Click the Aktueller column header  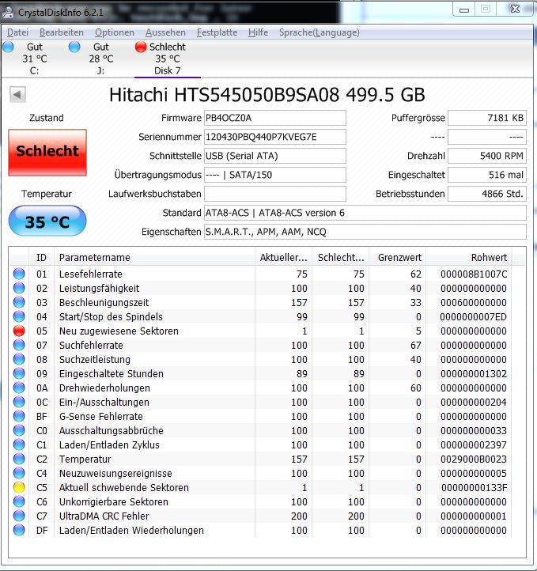[284, 258]
